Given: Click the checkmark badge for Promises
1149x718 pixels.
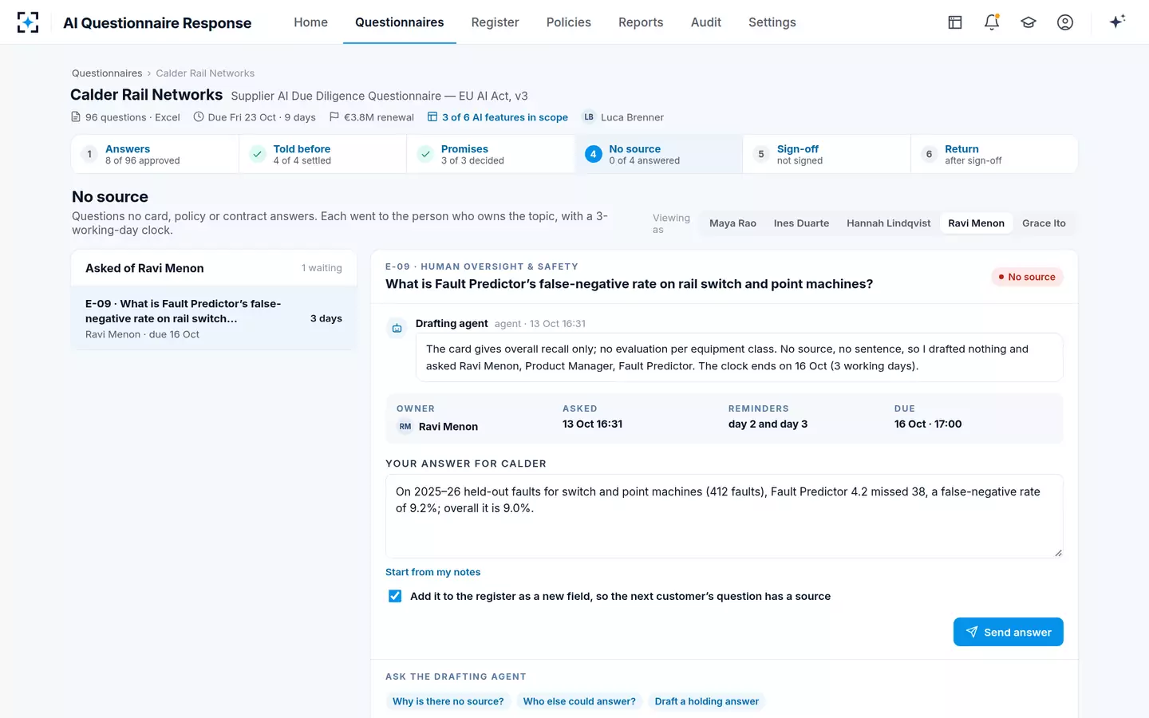Looking at the screenshot, I should (x=425, y=154).
